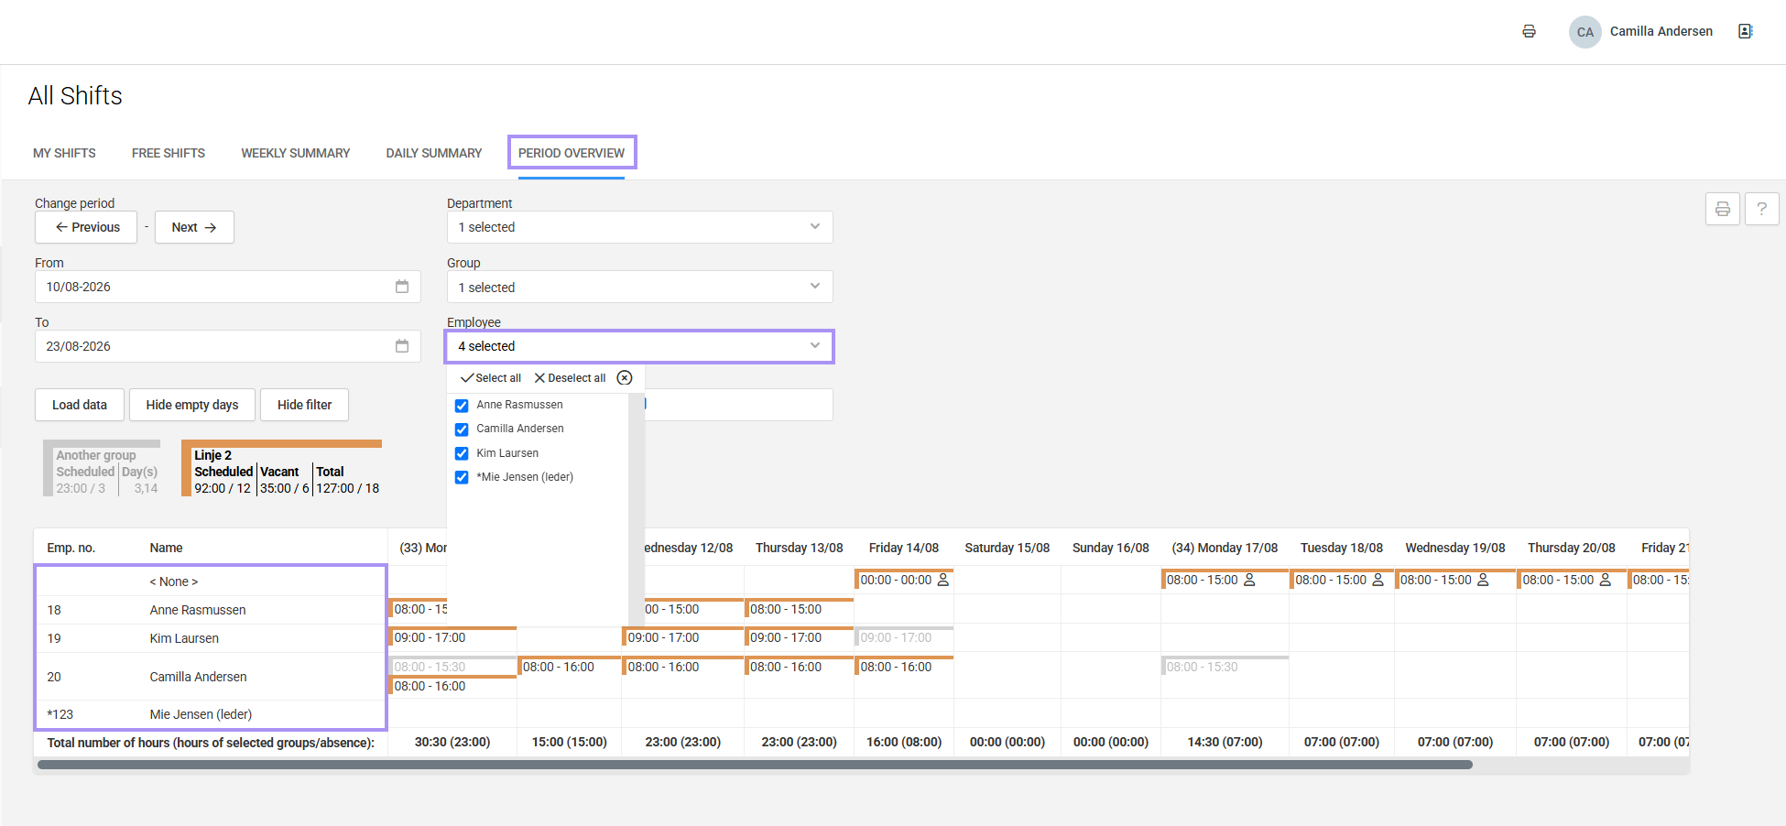Uncheck Camilla Andersen in employee list
The image size is (1786, 826).
462,429
